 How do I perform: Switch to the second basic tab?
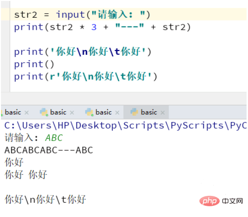(x=58, y=112)
